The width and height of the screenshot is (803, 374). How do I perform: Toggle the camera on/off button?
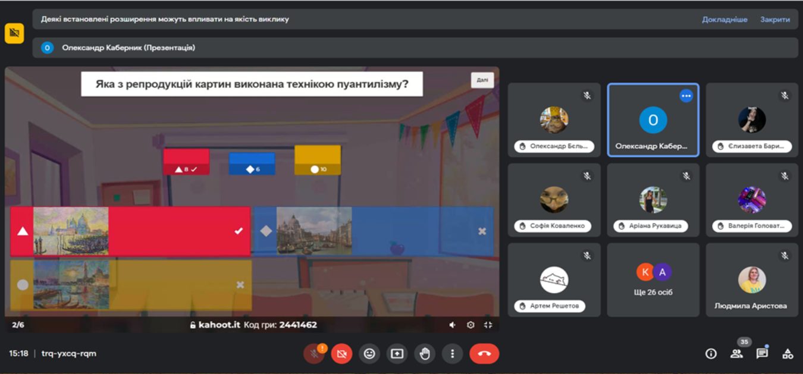point(341,354)
